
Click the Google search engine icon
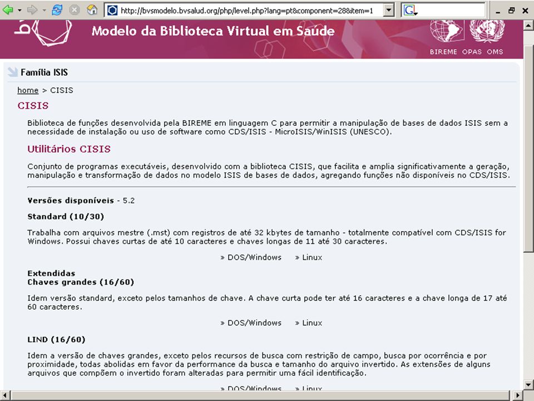coord(410,11)
